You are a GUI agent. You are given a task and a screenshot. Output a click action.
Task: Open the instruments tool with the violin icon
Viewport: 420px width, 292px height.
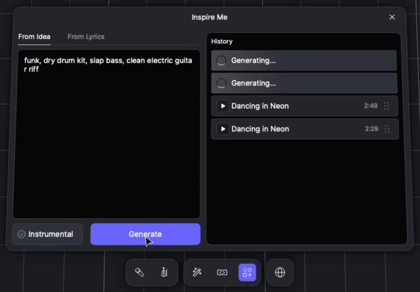coord(163,272)
